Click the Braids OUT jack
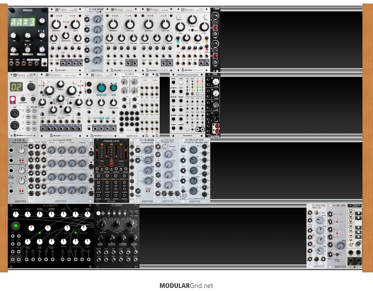 [45, 63]
